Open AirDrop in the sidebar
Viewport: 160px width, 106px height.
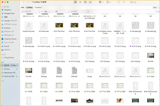tap(7, 28)
